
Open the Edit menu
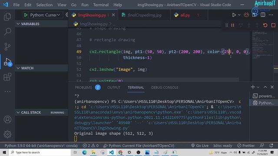point(28,5)
